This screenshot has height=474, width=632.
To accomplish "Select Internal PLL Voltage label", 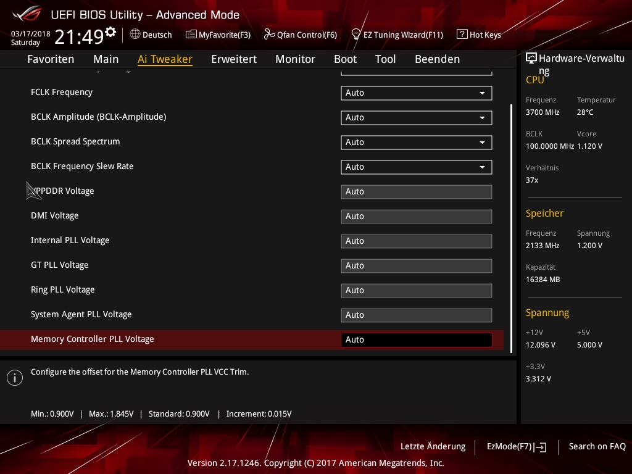I will click(x=70, y=240).
